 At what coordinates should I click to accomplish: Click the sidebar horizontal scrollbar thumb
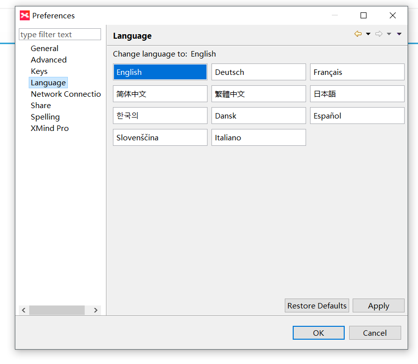tap(57, 310)
